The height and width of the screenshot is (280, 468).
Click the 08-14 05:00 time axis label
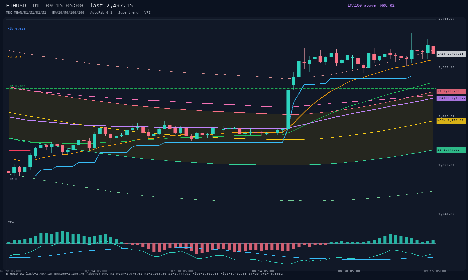tap(263, 271)
